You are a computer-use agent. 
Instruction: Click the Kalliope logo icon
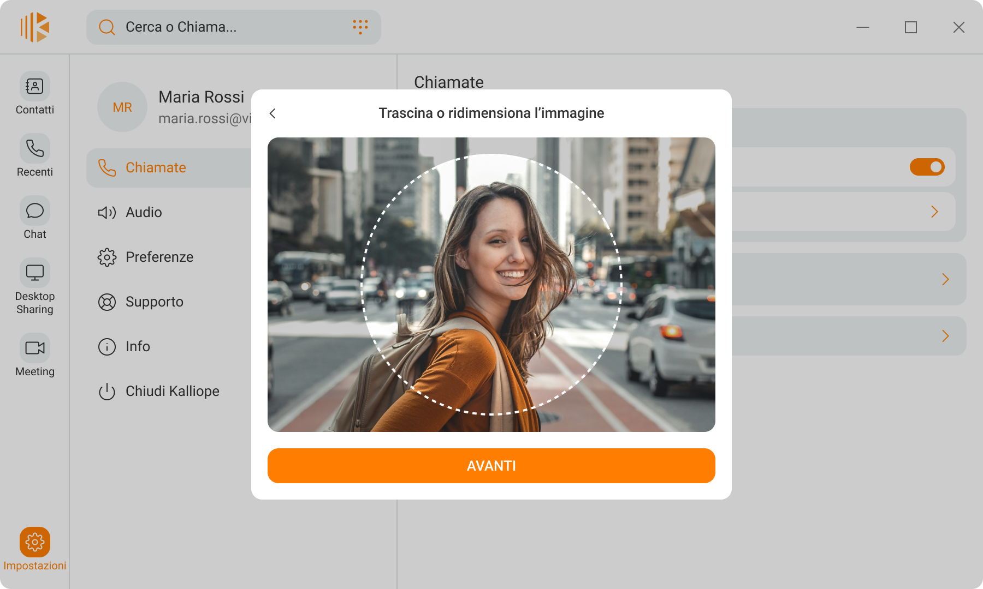pyautogui.click(x=35, y=27)
